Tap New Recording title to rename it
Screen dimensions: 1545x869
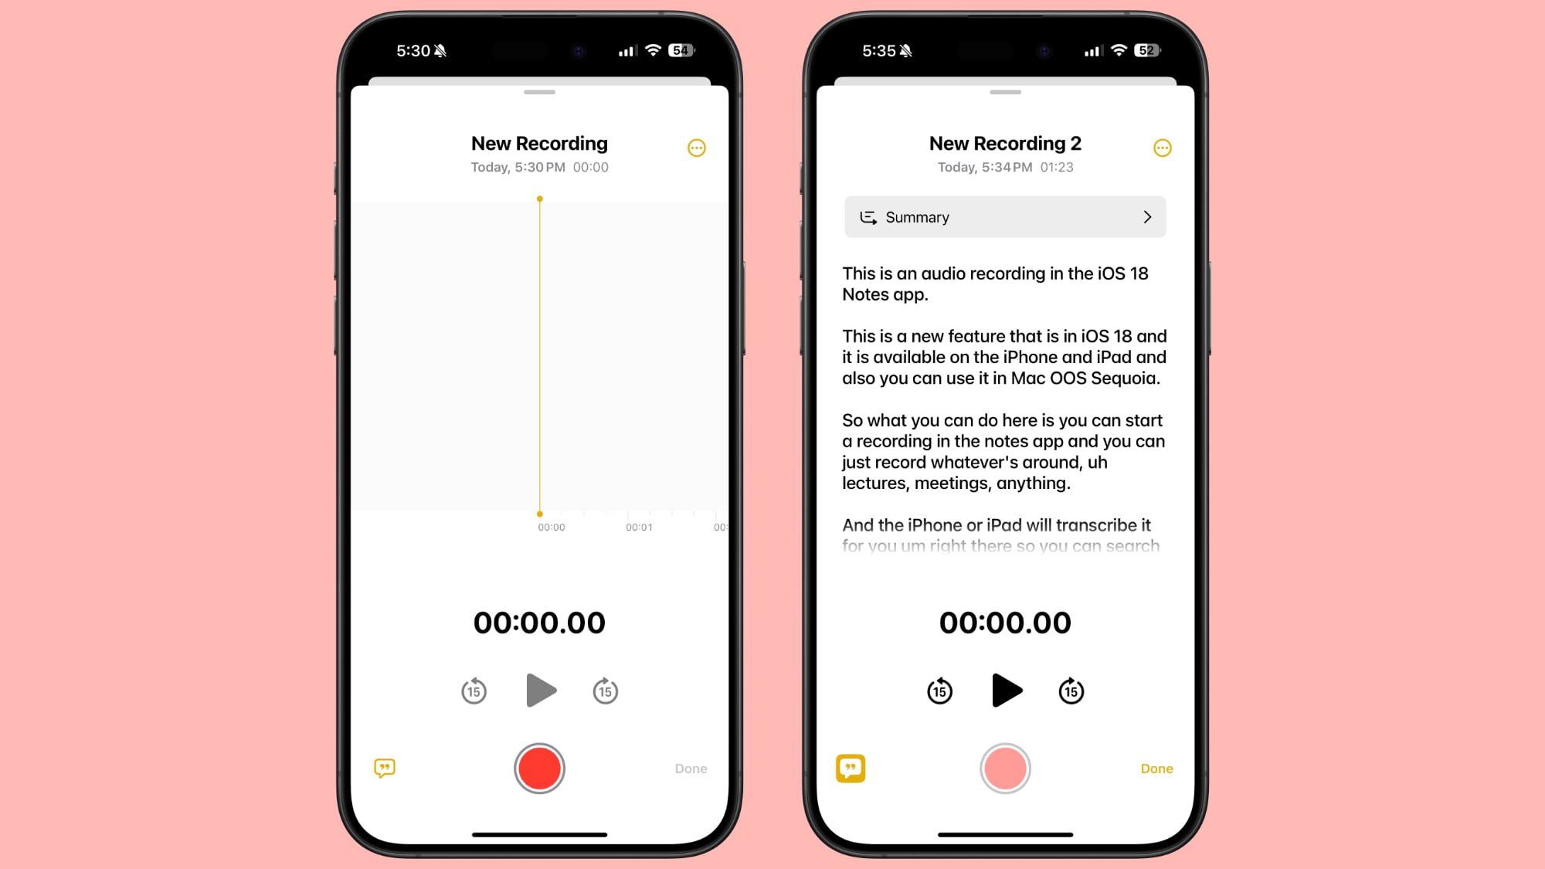click(x=538, y=142)
